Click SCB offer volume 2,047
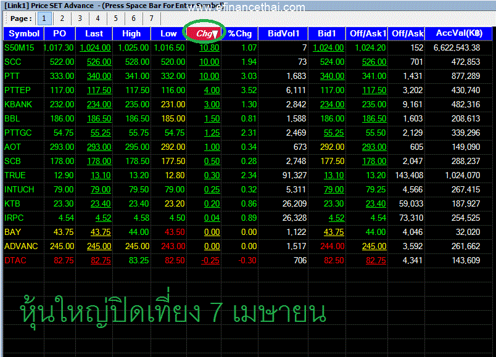Screen dimensions: 496x357 click(413, 162)
